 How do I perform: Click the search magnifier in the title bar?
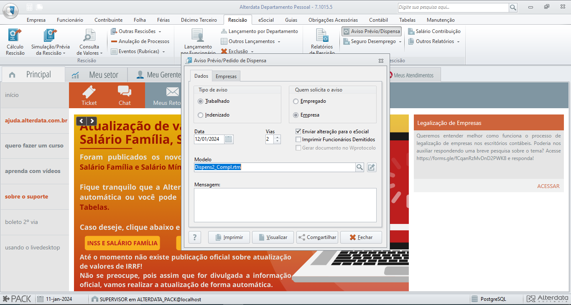(513, 8)
